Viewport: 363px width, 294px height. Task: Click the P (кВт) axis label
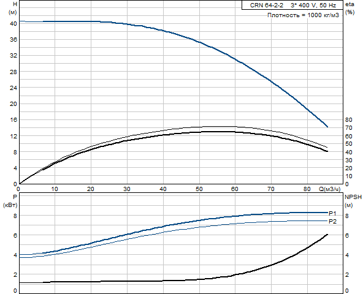(10, 201)
